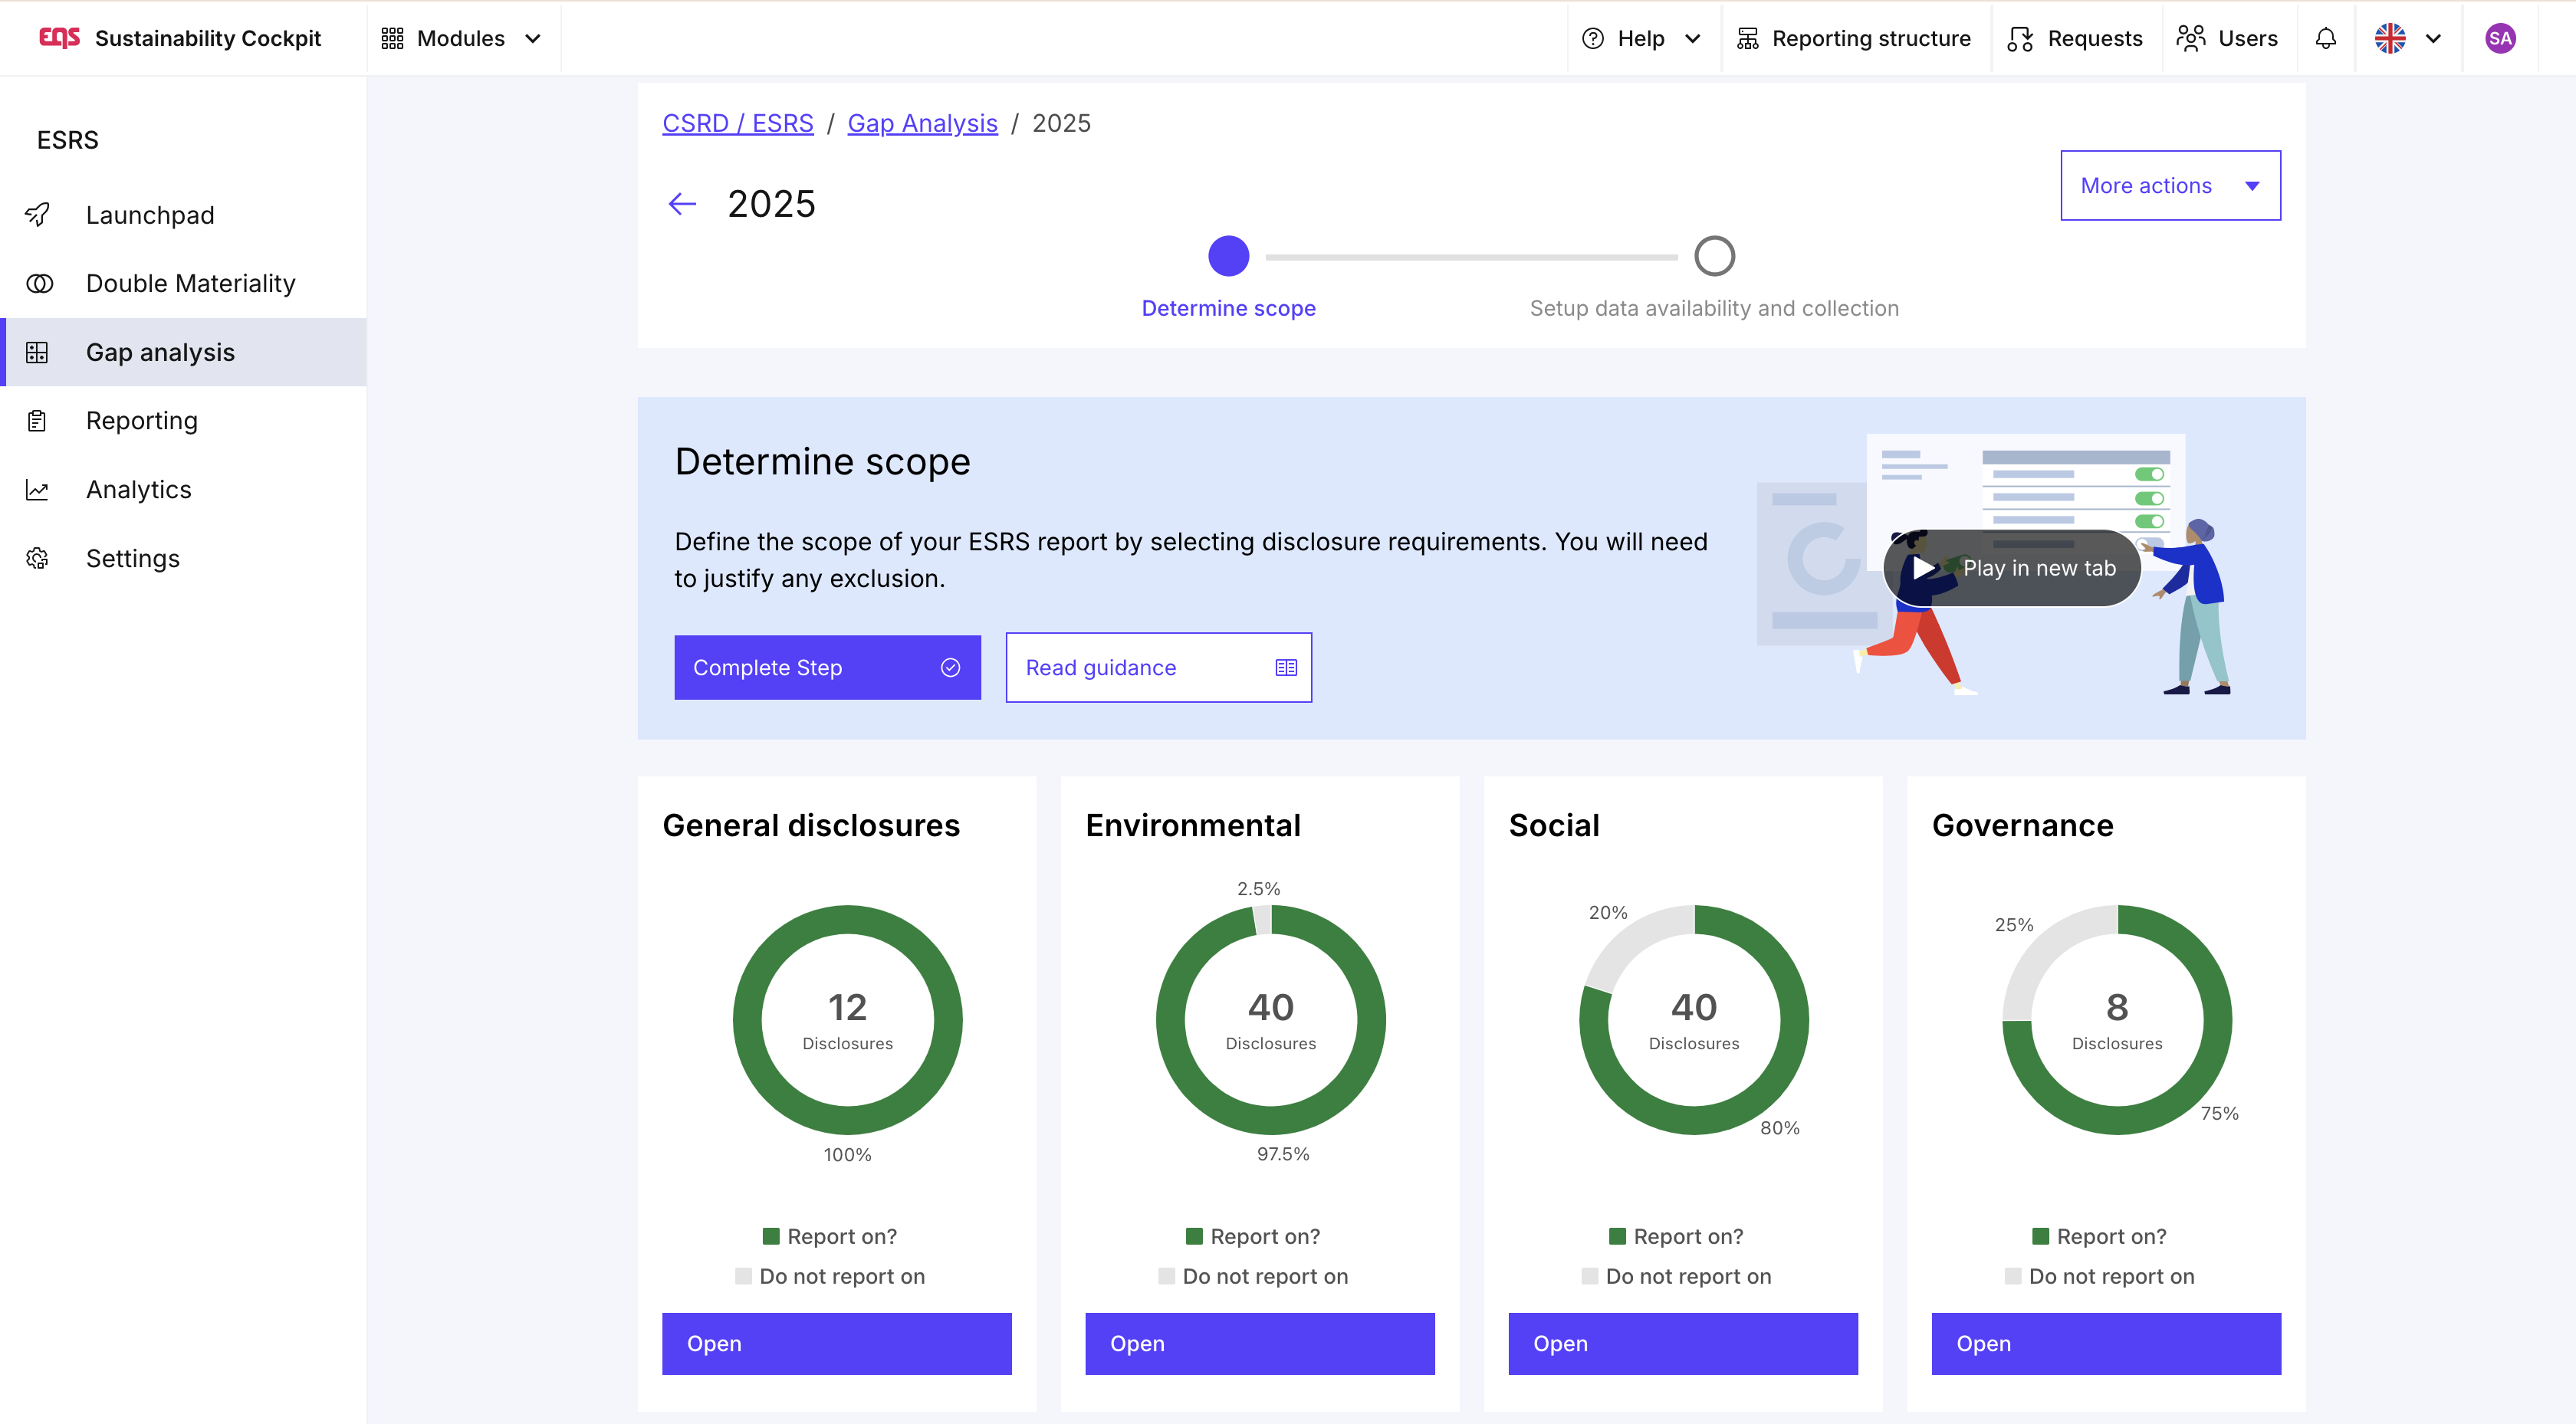Click the Settings gear icon in sidebar
The image size is (2576, 1424).
click(x=38, y=558)
